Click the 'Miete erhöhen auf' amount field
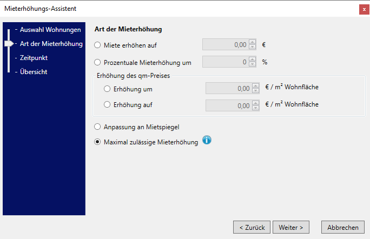The height and width of the screenshot is (239, 370). point(225,45)
